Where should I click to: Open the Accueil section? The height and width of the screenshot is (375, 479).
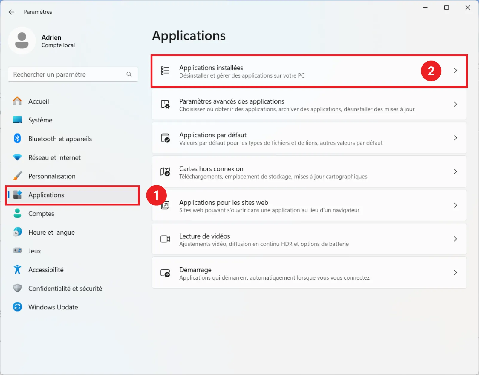pos(72,101)
